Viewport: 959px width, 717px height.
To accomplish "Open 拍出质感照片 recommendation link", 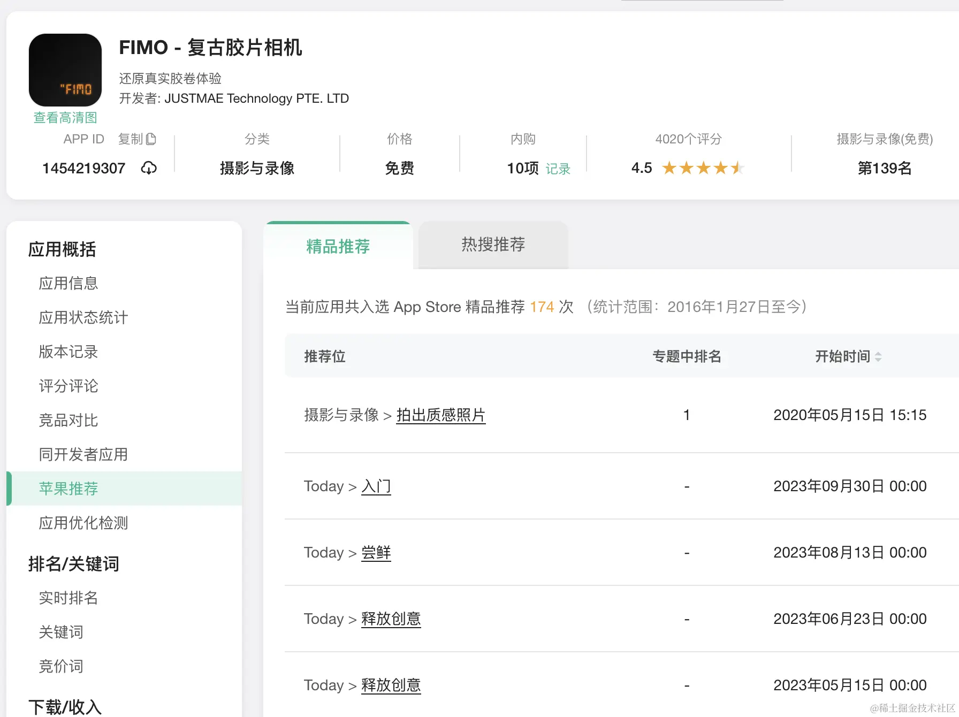I will 441,415.
